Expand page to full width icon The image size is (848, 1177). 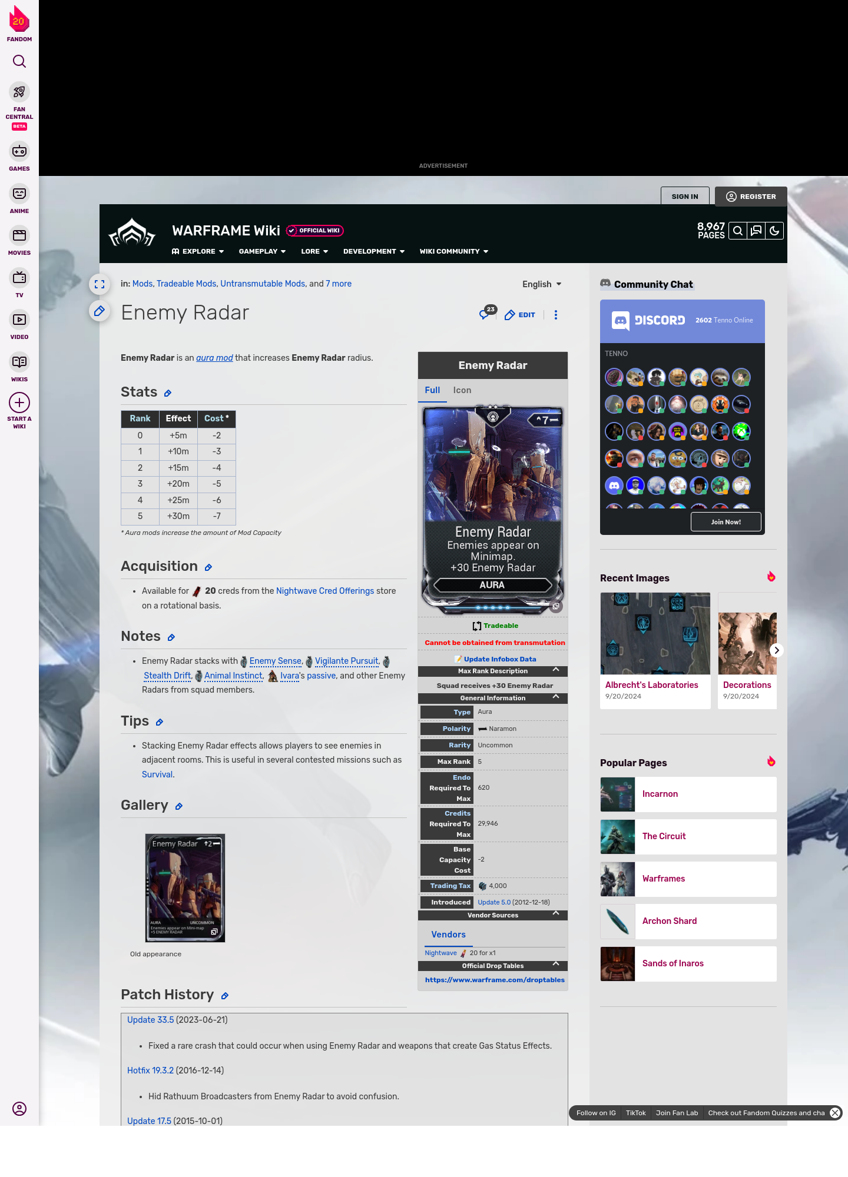click(x=100, y=284)
